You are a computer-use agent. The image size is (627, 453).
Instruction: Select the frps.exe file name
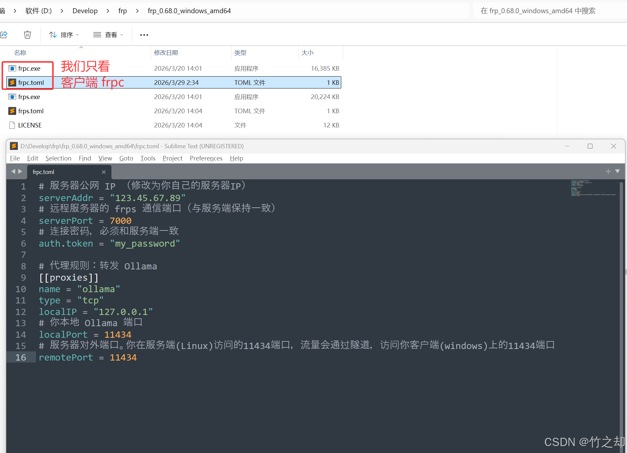point(29,97)
